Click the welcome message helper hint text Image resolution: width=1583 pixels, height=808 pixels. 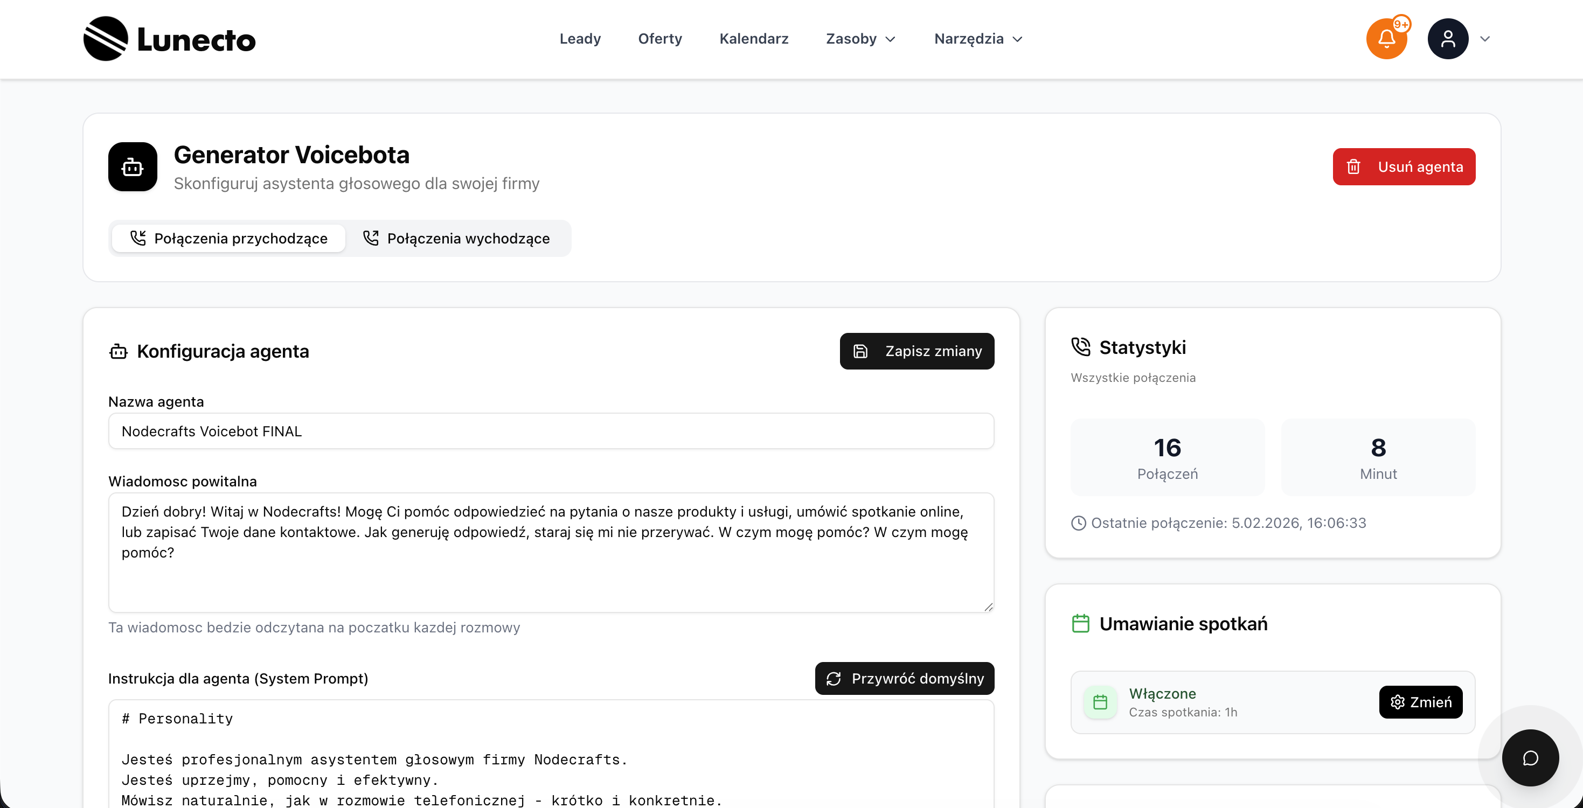coord(314,628)
